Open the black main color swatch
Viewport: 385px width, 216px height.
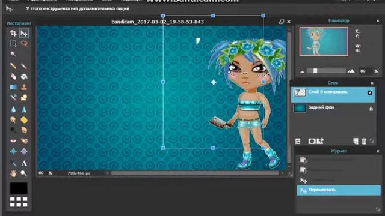click(19, 188)
